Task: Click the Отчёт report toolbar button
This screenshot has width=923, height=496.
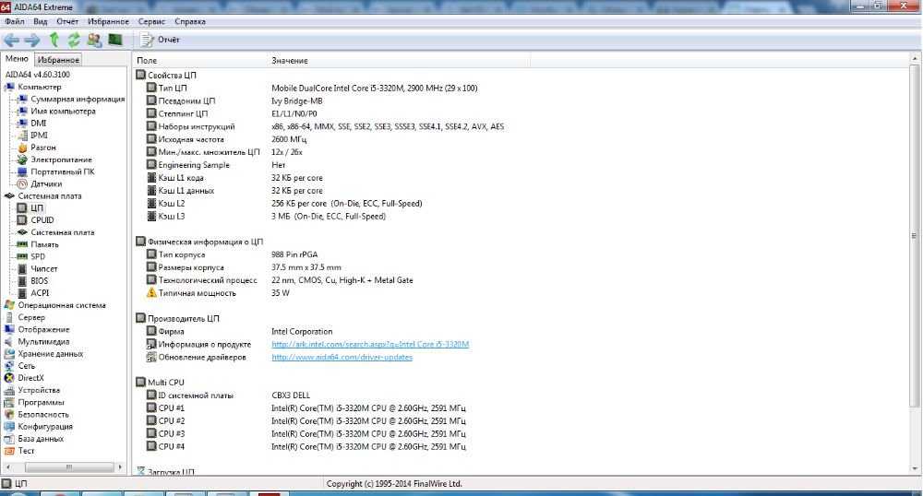Action: tap(160, 40)
